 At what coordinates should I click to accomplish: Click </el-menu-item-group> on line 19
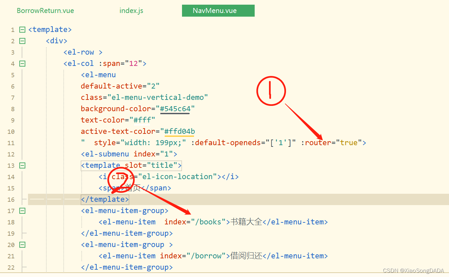pyautogui.click(x=127, y=233)
